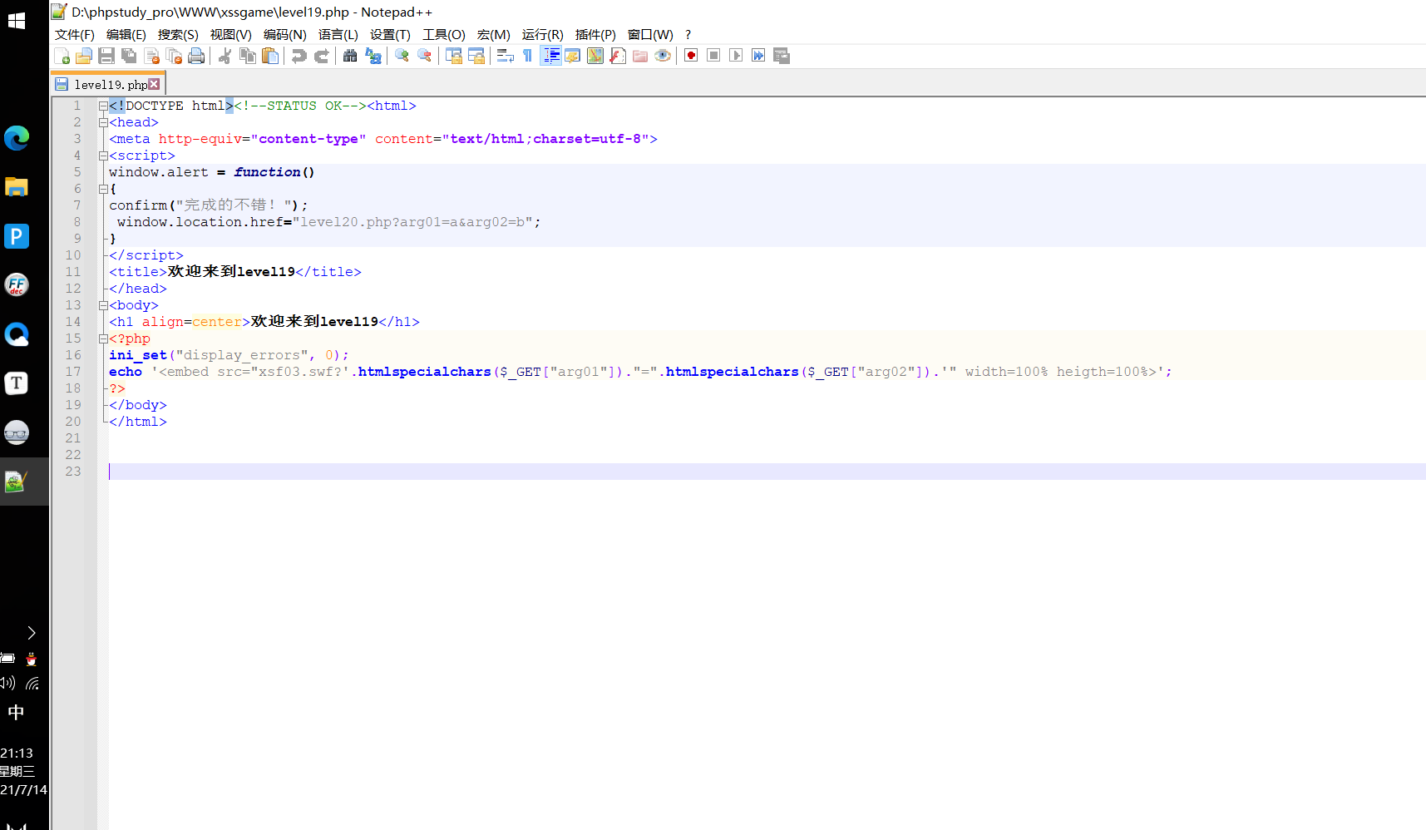This screenshot has width=1426, height=830.
Task: Open Microsoft Edge from taskbar
Action: [17, 138]
